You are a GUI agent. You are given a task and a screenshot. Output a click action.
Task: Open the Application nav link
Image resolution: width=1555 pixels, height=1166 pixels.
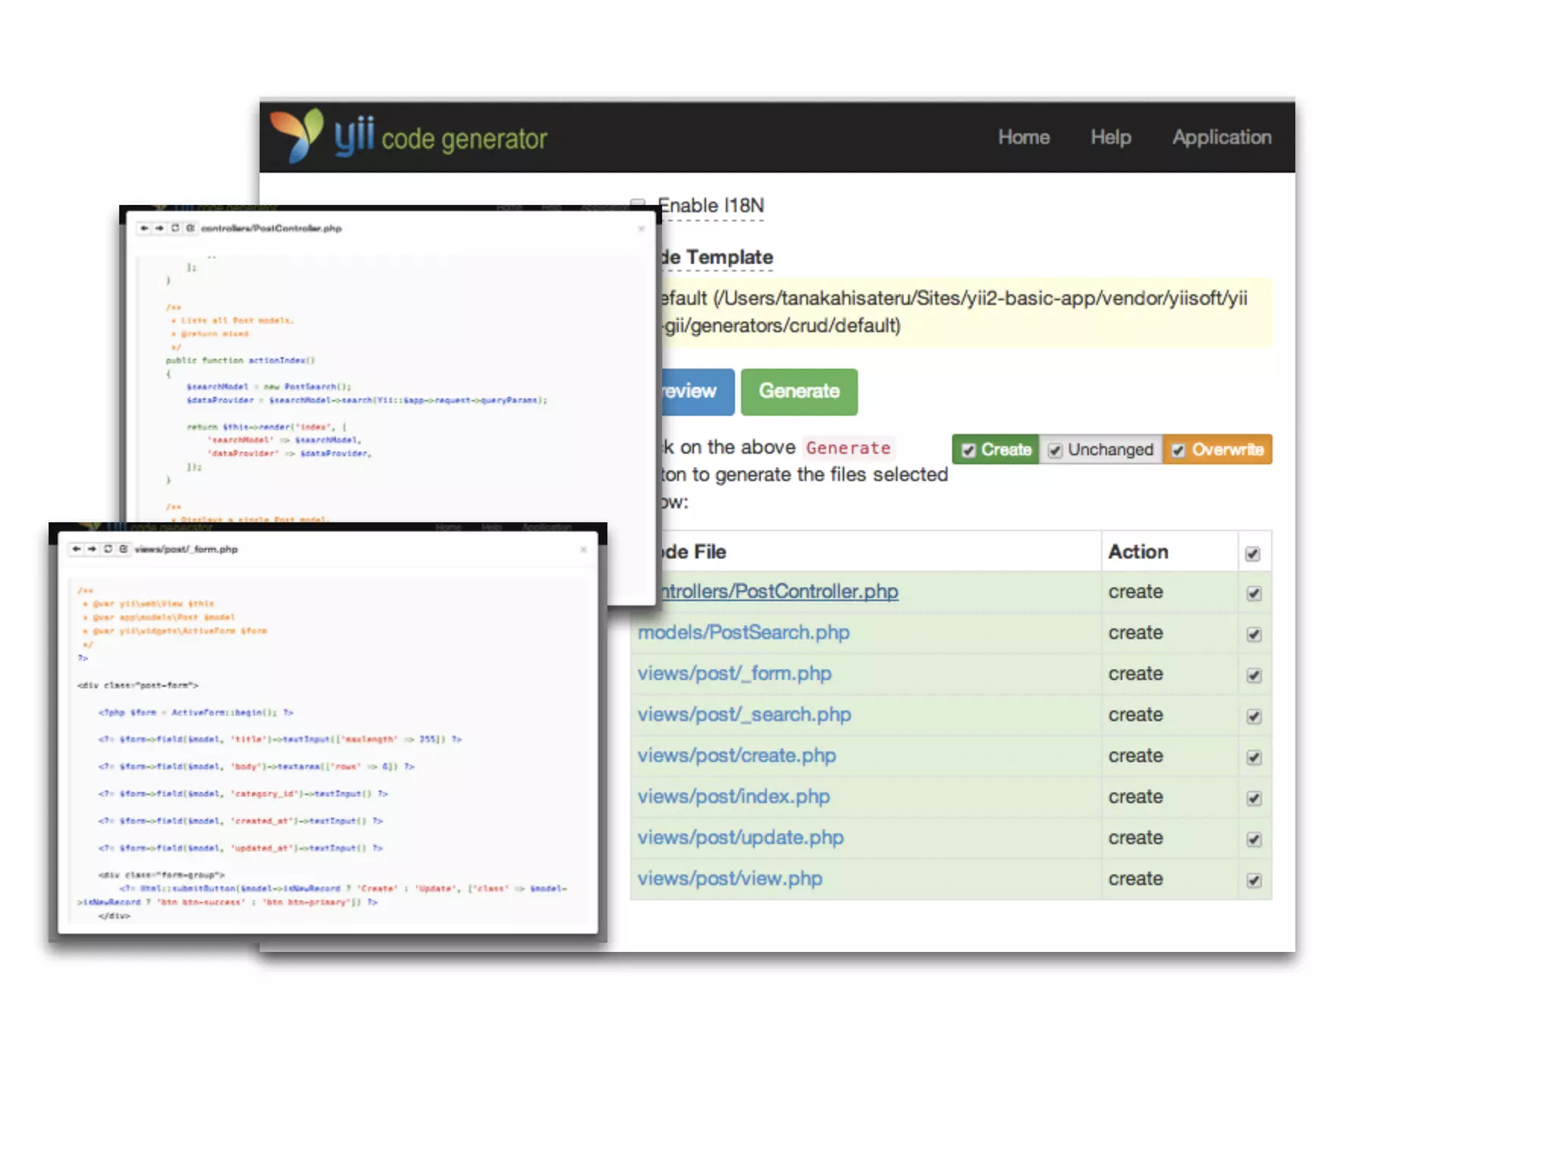(1221, 137)
